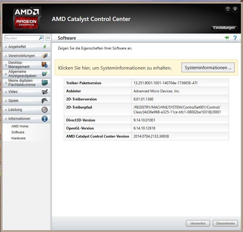The height and width of the screenshot is (232, 243).
Task: Click the Spiele gamepad icon
Action: (45, 101)
